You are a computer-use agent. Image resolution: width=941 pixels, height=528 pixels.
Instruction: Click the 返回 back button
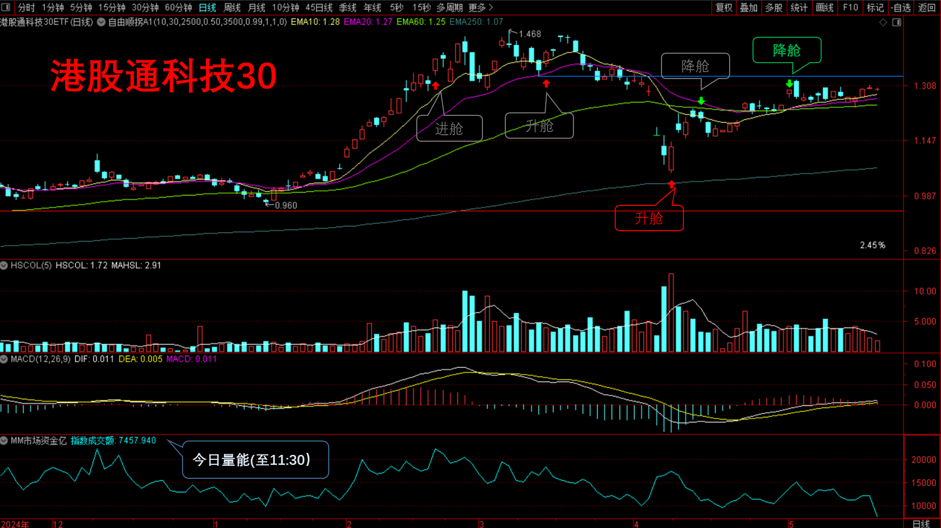tap(927, 7)
